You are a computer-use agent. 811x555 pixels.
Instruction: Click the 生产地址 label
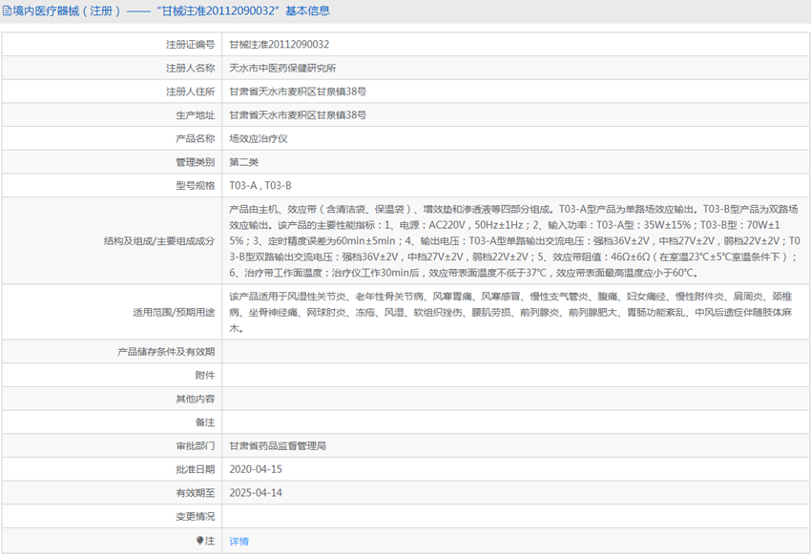tap(195, 115)
